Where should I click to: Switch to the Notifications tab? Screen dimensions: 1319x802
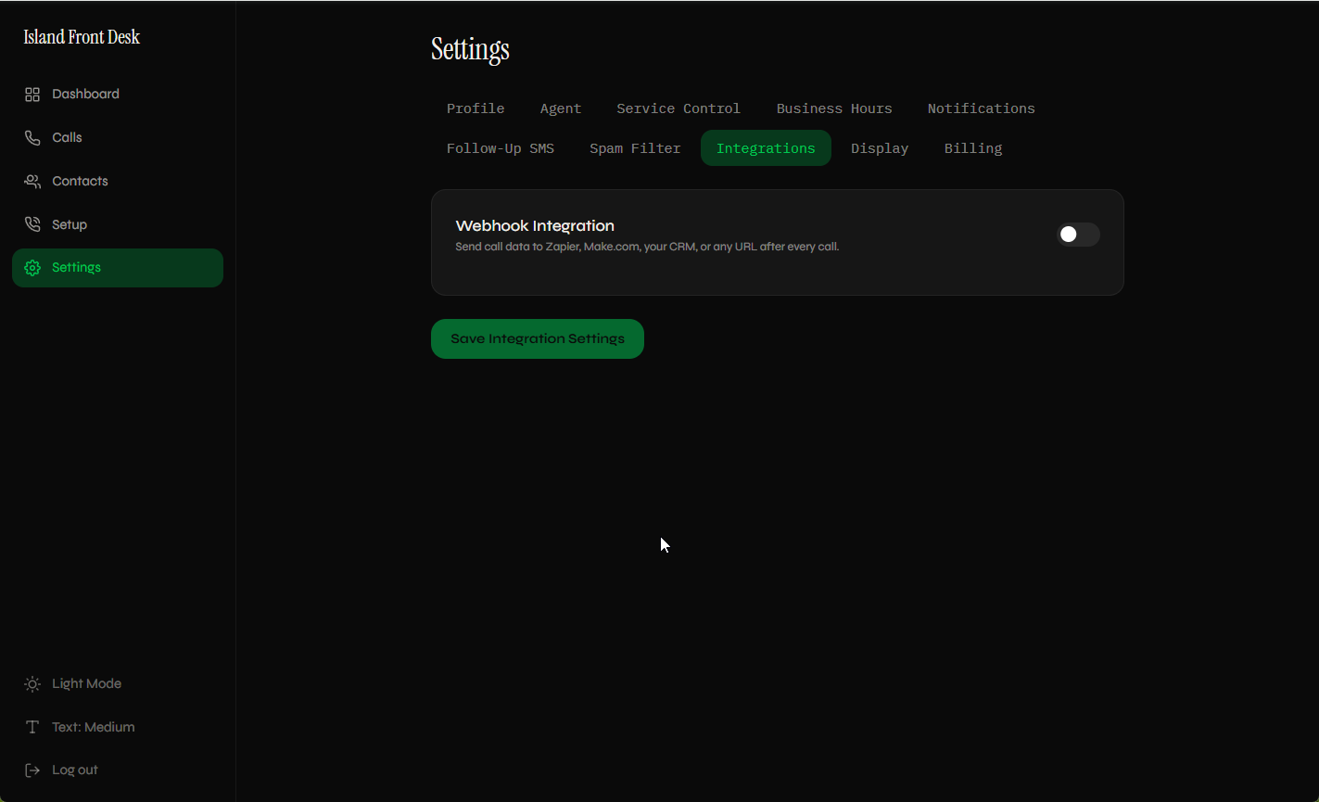(981, 108)
